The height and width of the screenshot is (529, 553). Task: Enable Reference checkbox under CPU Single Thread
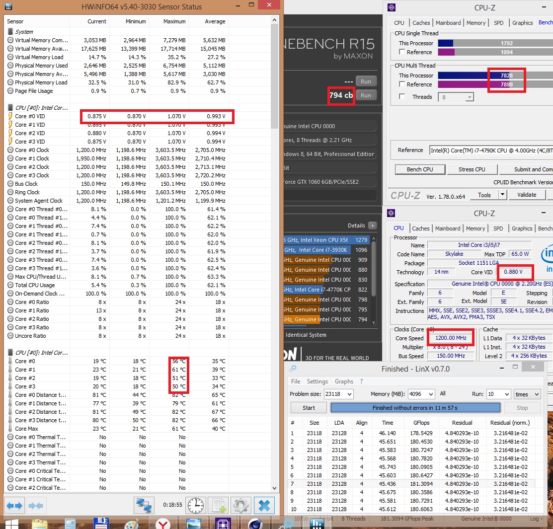pos(401,52)
